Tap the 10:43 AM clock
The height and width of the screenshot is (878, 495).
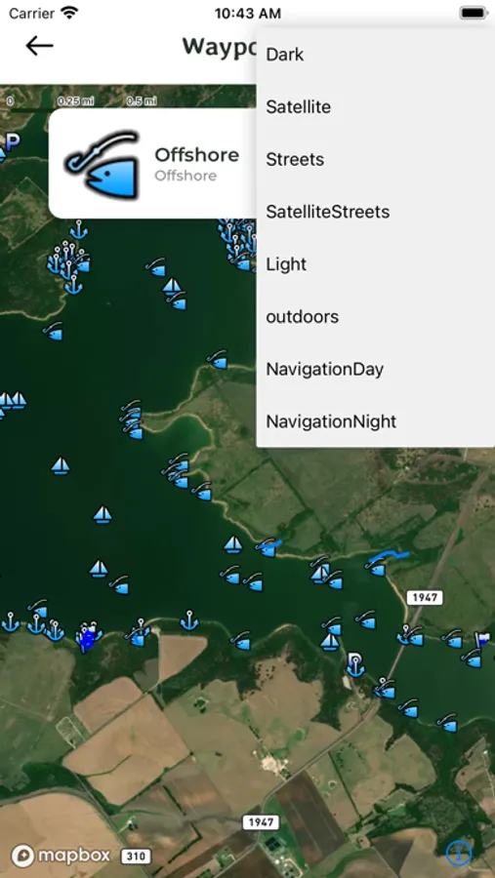248,13
